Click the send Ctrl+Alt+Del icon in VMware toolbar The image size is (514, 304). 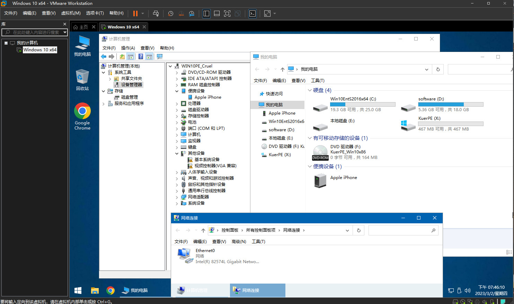(156, 14)
